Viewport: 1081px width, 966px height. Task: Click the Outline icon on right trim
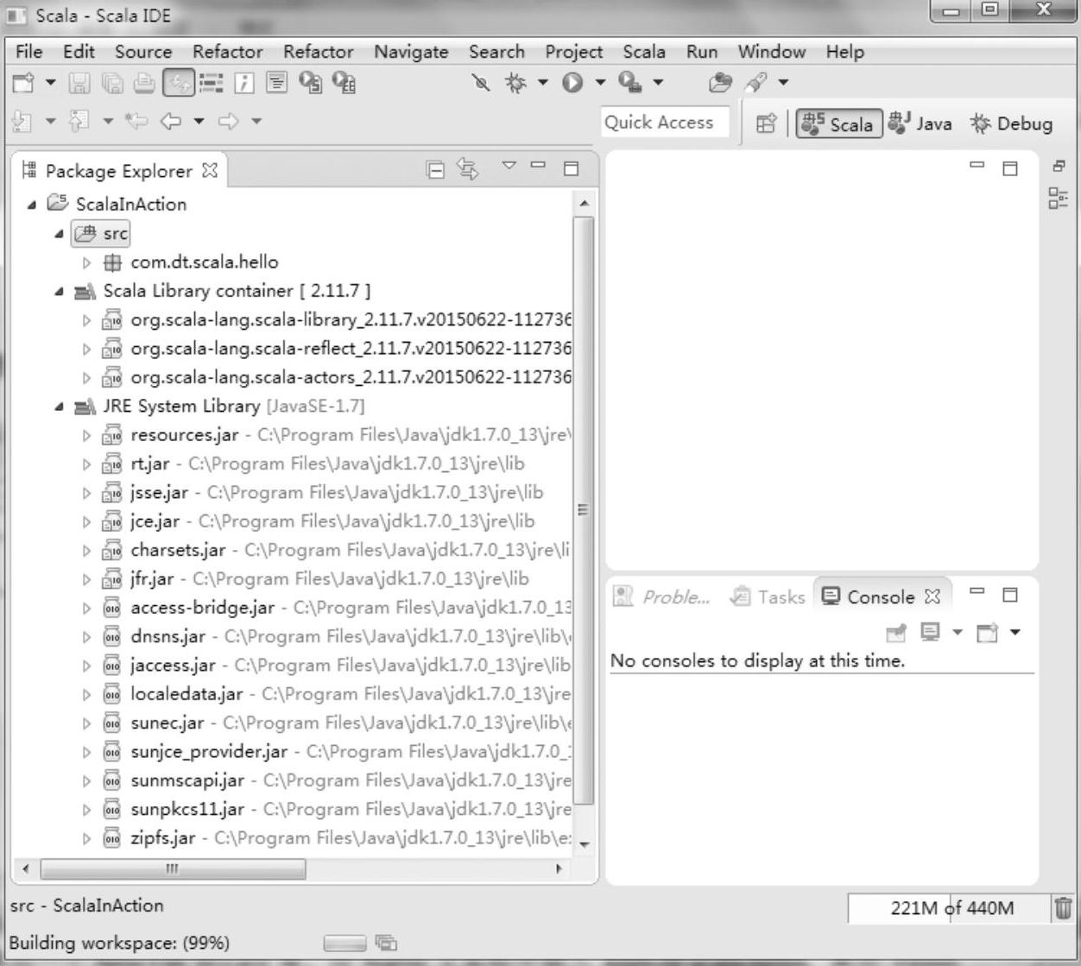tap(1058, 198)
